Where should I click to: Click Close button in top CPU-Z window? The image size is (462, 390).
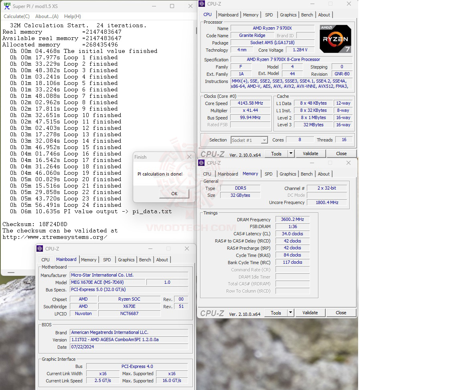(341, 154)
